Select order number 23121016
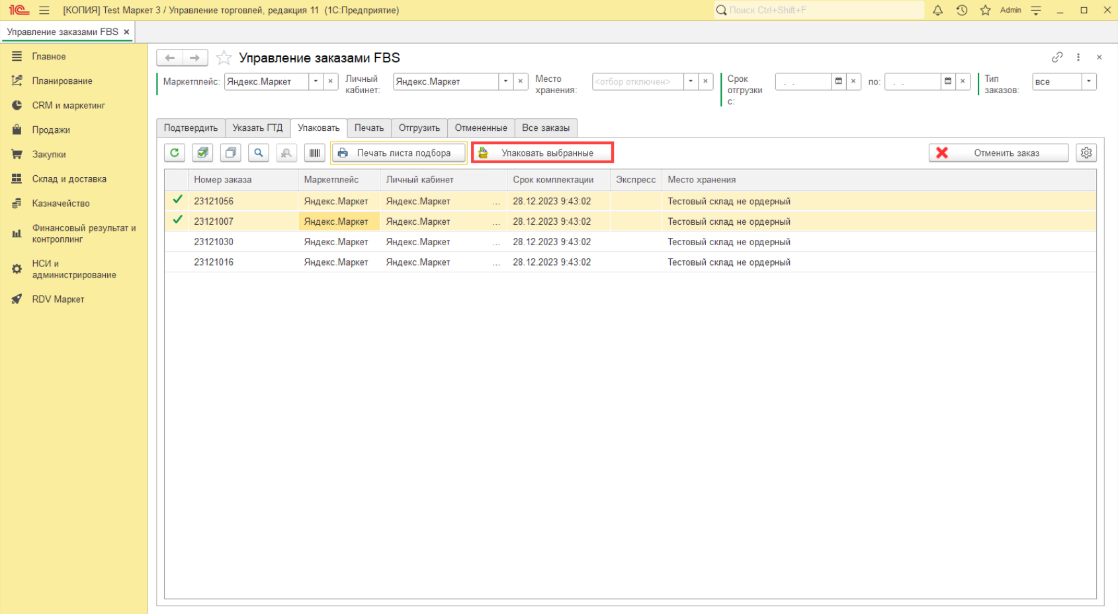This screenshot has height=614, width=1118. pos(214,262)
